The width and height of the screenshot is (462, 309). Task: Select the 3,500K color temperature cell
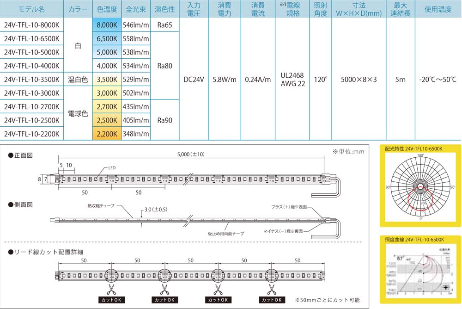107,79
